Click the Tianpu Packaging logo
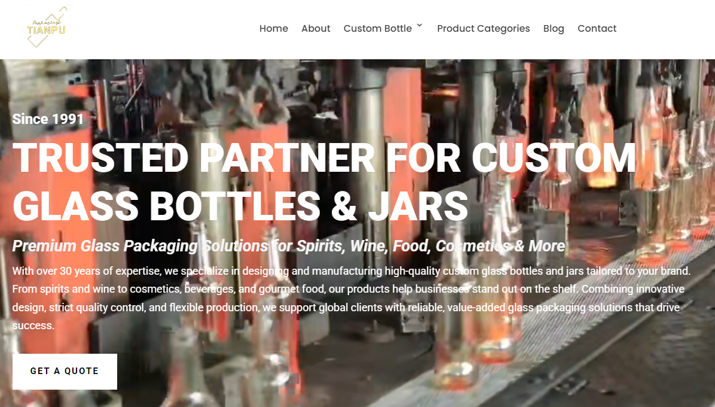 (x=47, y=28)
